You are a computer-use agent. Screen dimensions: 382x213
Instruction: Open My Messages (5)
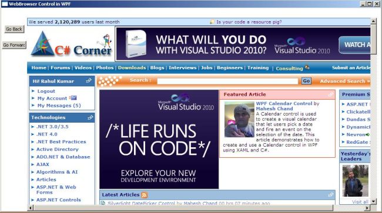pyautogui.click(x=59, y=106)
